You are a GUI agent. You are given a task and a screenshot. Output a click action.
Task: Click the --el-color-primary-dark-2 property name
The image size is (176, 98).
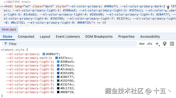coord(28,58)
